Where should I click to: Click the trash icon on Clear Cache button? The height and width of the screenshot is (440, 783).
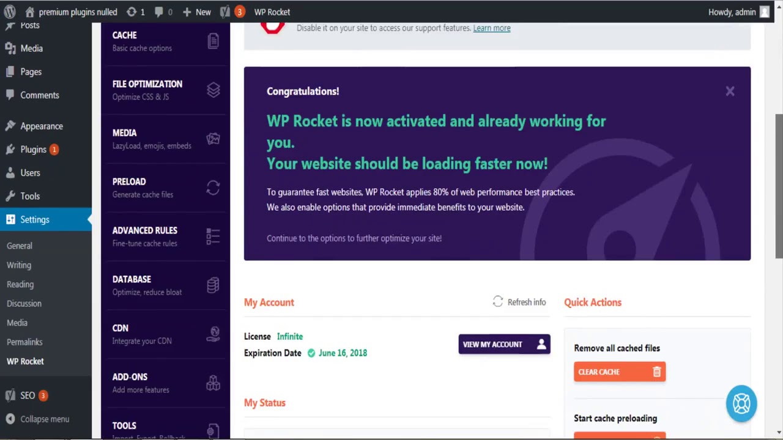[656, 372]
